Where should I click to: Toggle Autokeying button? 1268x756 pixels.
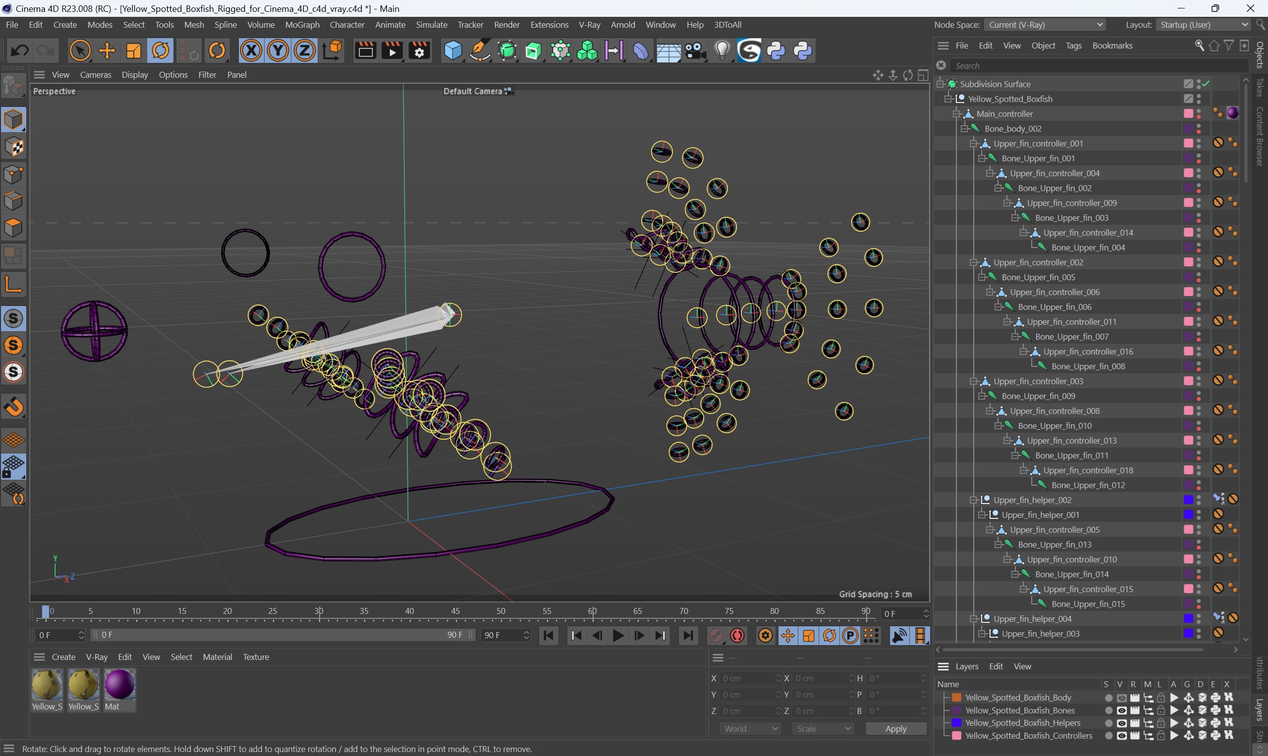(x=737, y=635)
